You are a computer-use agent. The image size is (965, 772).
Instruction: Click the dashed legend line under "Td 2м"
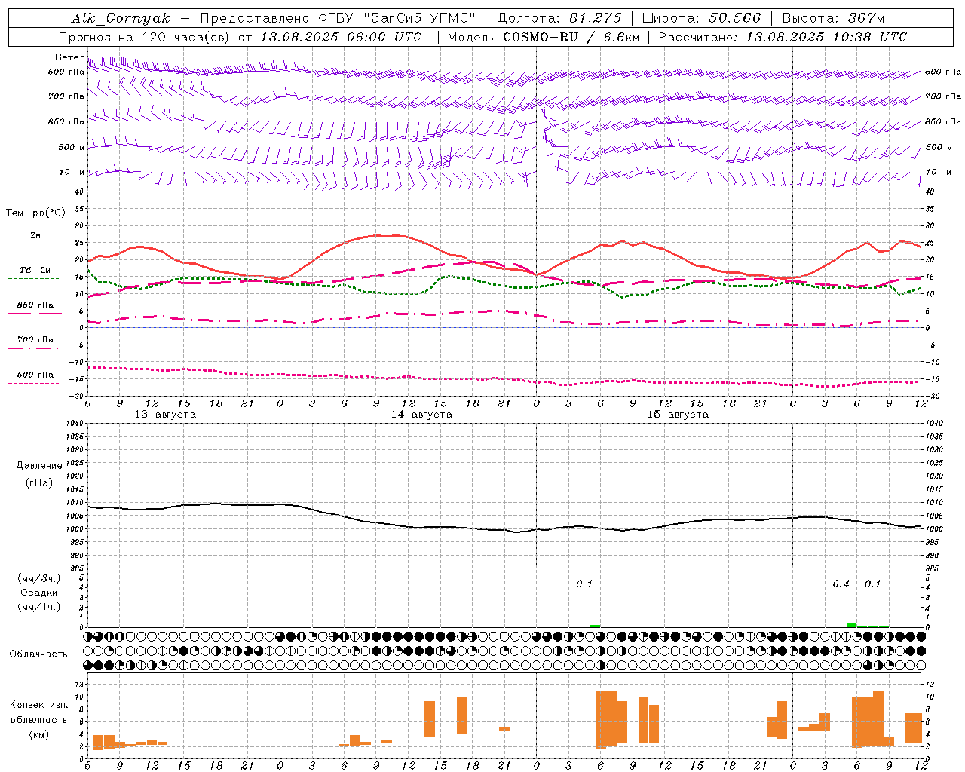(x=34, y=279)
